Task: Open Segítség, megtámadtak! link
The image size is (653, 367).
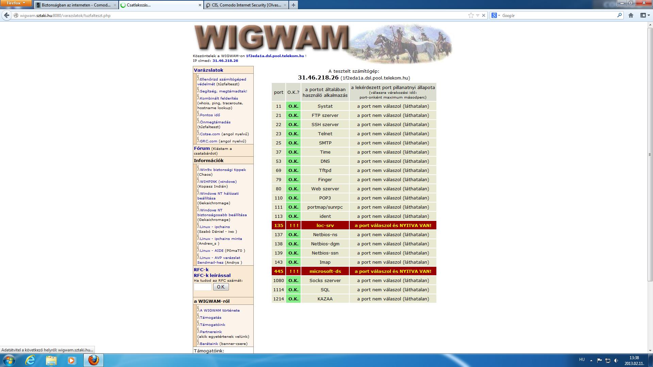Action: pos(223,91)
